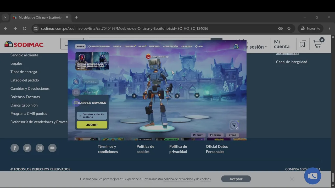Open Sodimac's Facebook page icon
The width and height of the screenshot is (335, 188).
point(15,148)
